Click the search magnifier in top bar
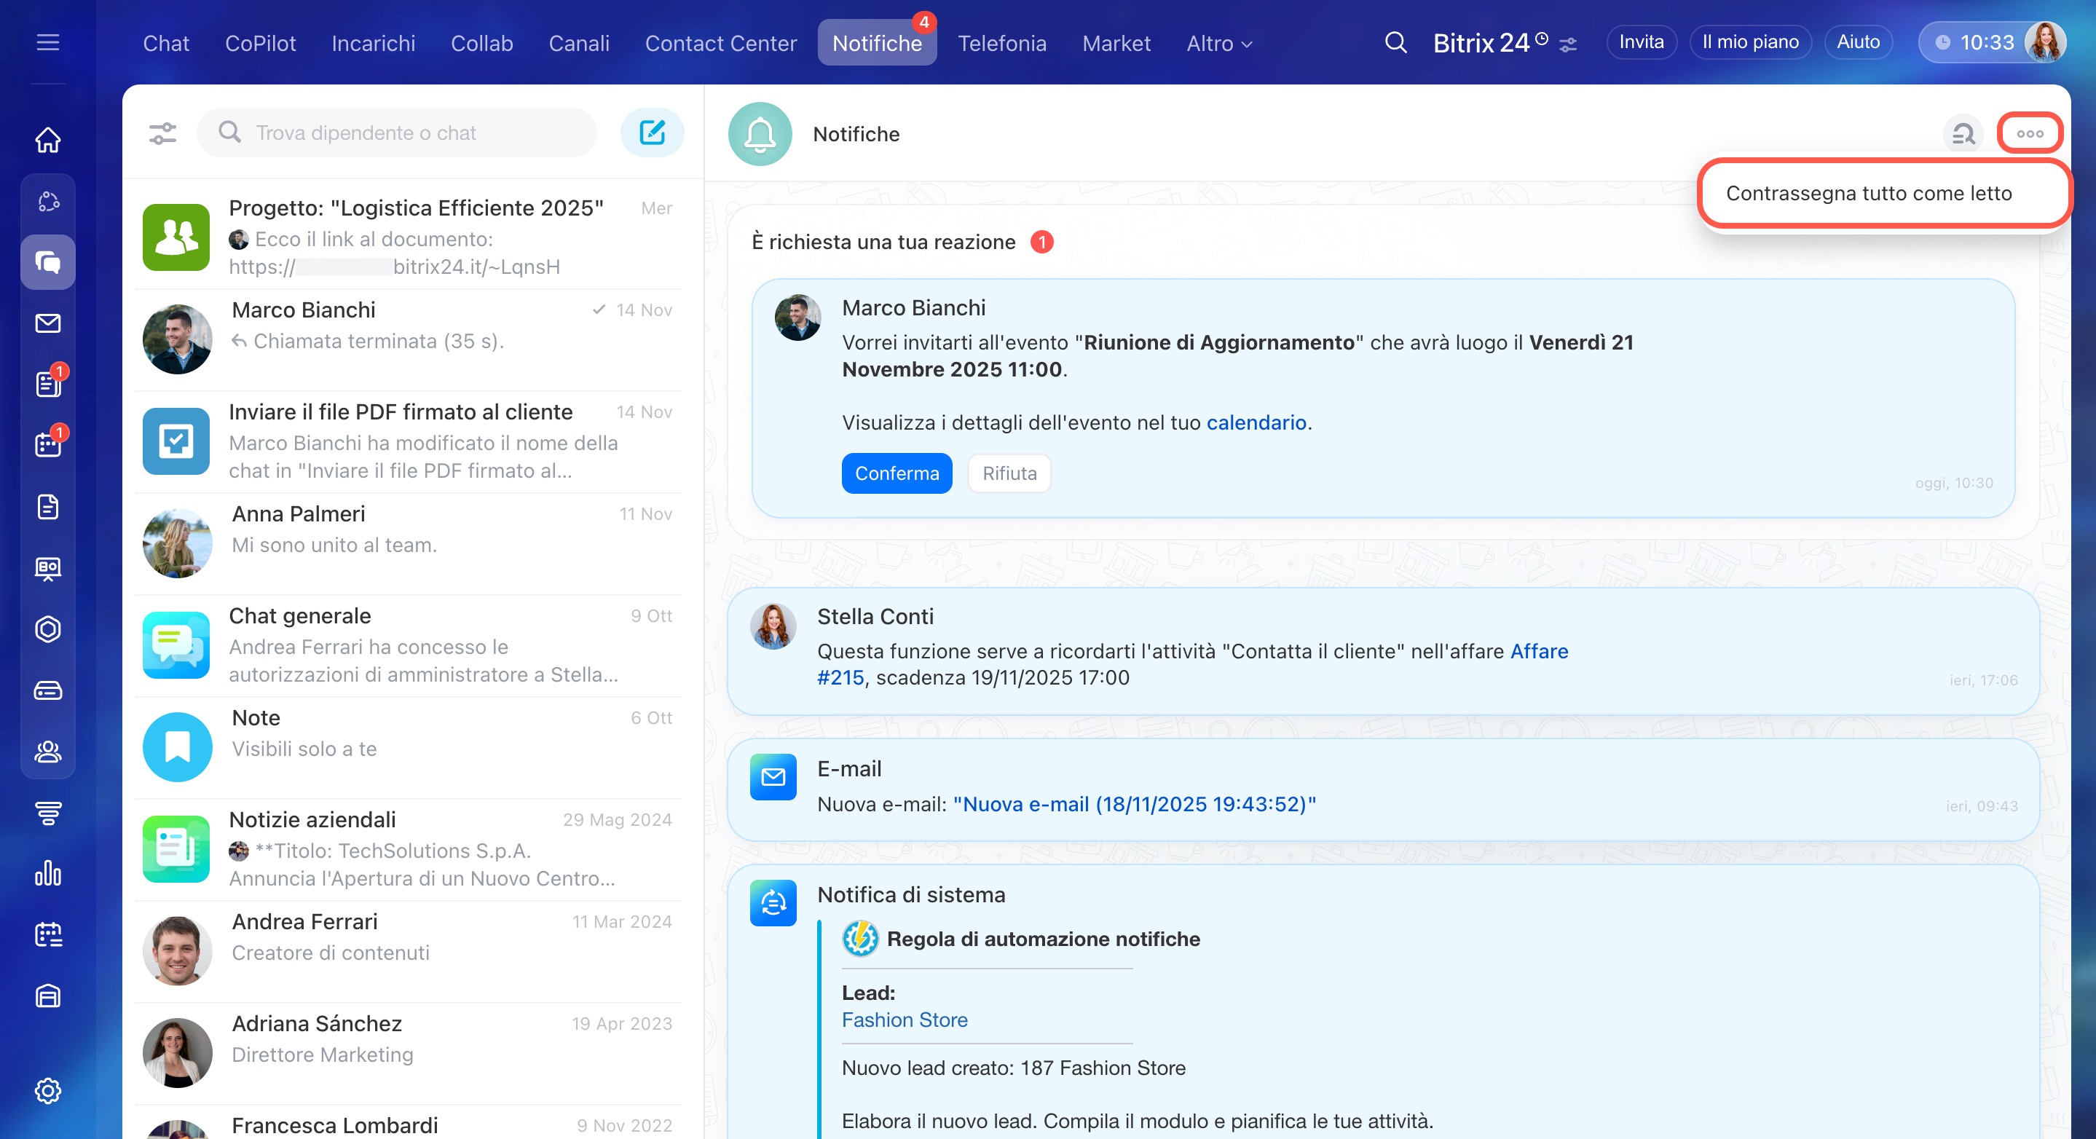 [1395, 42]
